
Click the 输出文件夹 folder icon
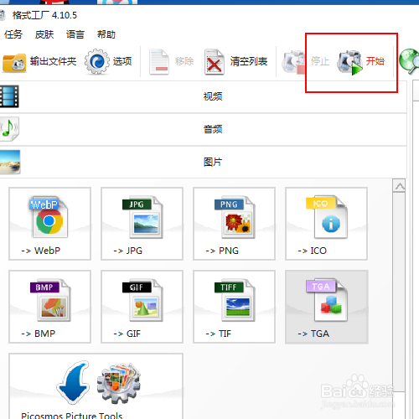[14, 62]
